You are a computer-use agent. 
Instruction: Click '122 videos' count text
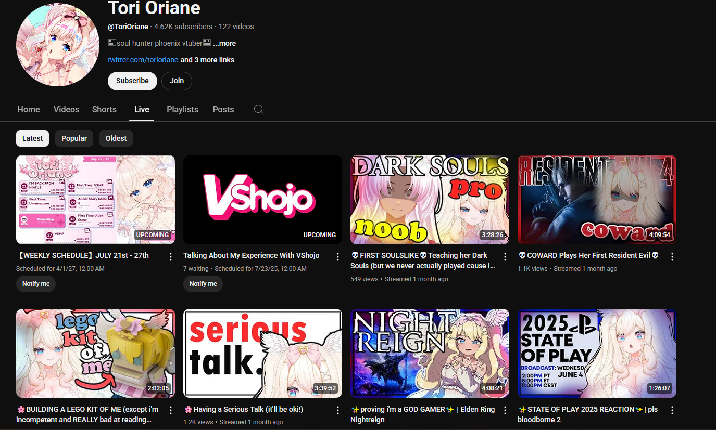(236, 27)
